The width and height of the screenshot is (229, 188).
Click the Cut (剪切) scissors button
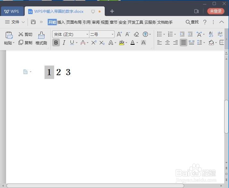pyautogui.click(x=25, y=34)
